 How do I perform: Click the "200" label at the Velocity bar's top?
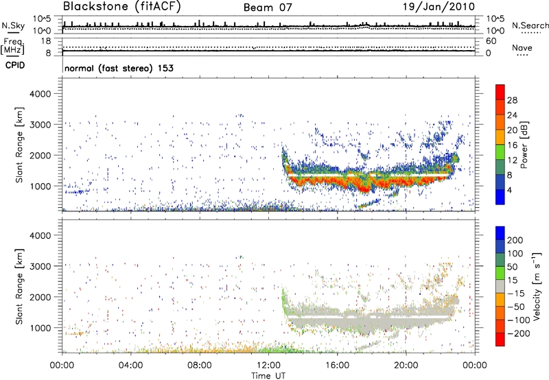(x=515, y=240)
